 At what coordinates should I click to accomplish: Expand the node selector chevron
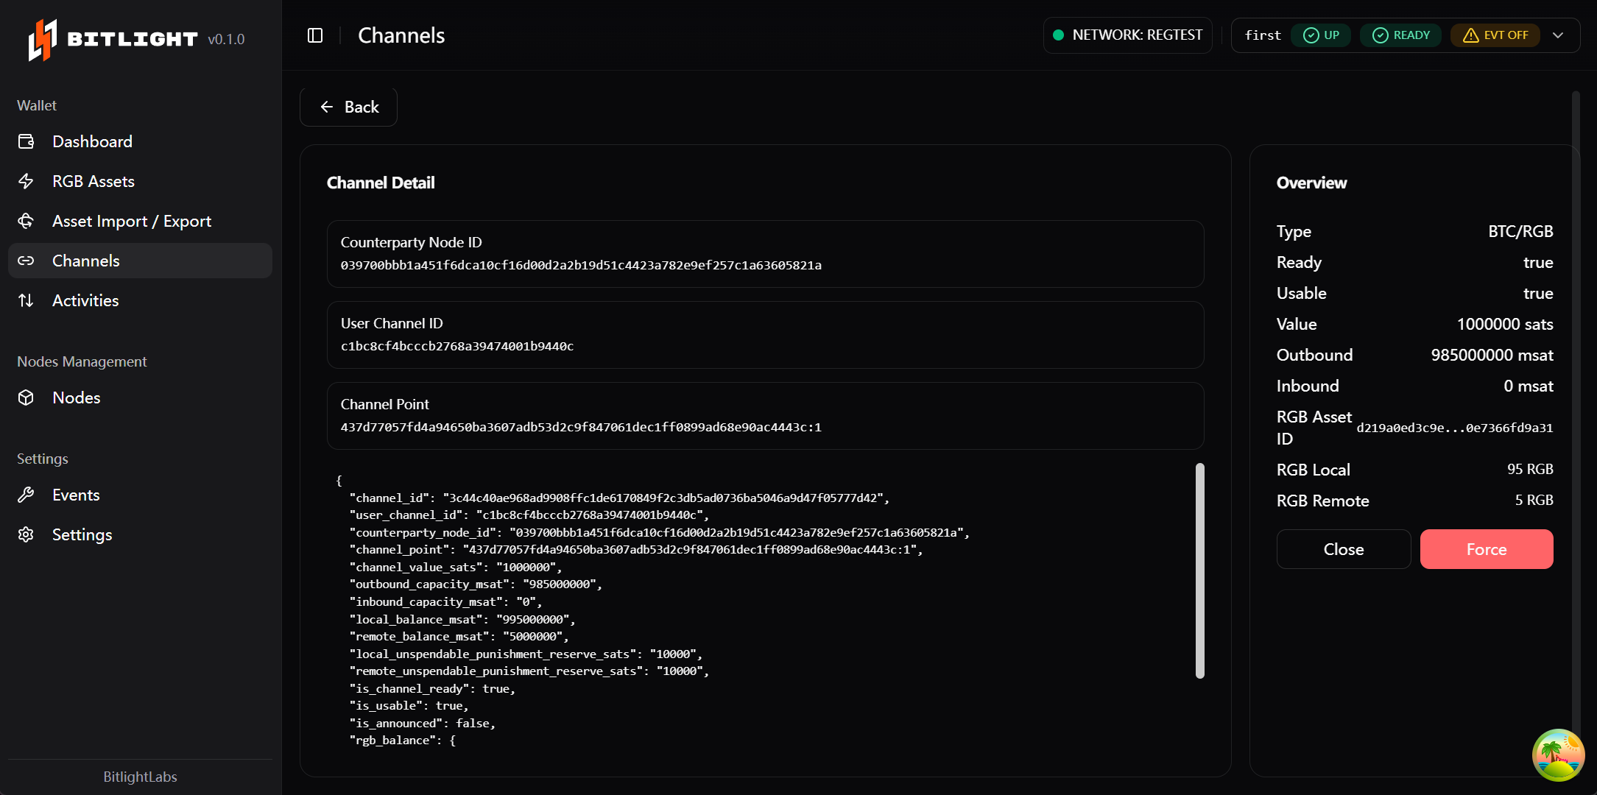pos(1558,35)
